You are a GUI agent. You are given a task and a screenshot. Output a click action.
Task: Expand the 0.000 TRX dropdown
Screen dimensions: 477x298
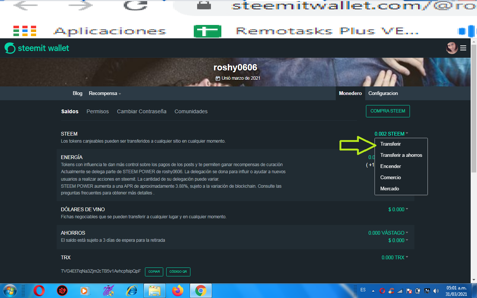pyautogui.click(x=395, y=257)
